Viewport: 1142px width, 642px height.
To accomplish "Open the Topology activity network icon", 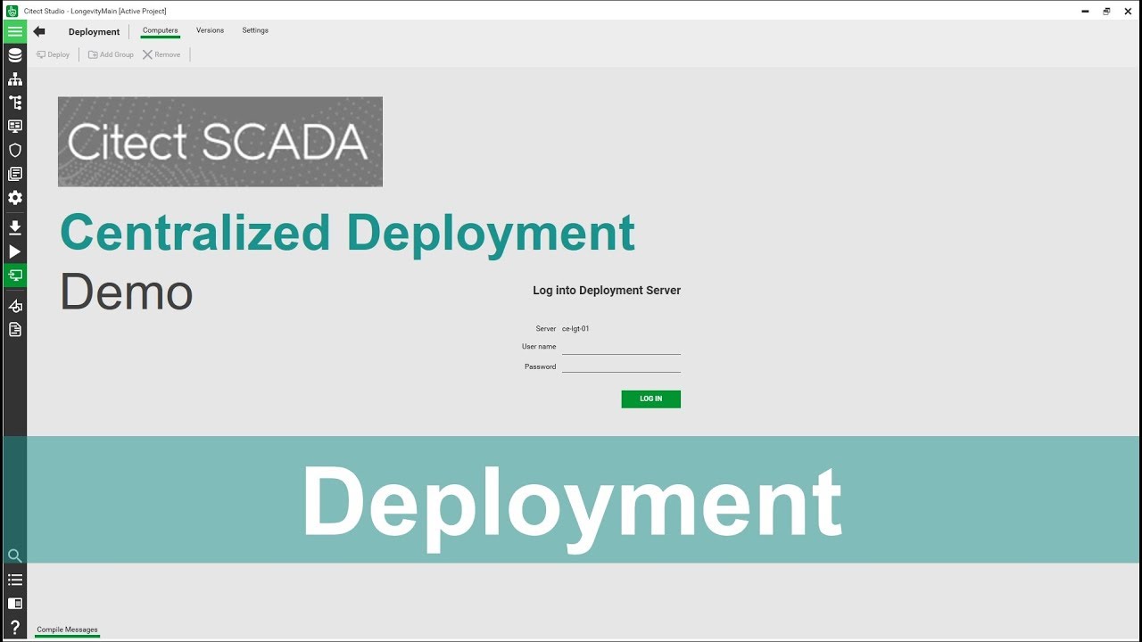I will pyautogui.click(x=14, y=79).
